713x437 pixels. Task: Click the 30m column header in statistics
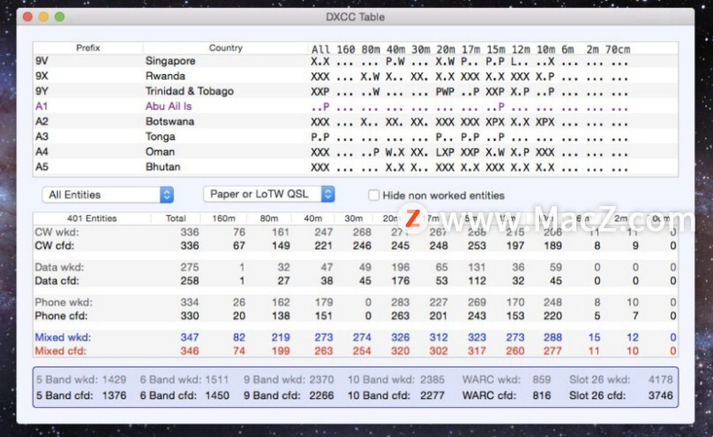click(353, 218)
